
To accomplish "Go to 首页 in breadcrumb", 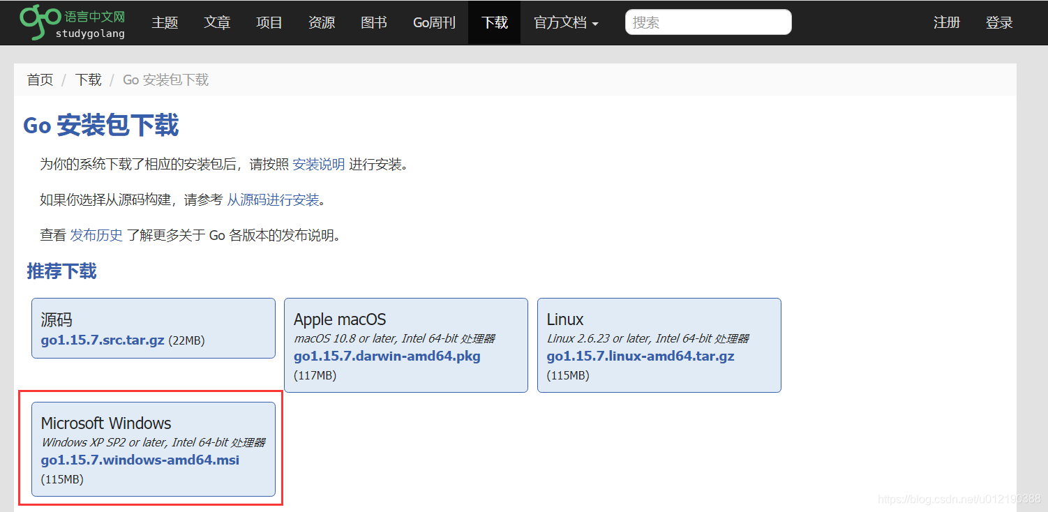I will coord(40,80).
